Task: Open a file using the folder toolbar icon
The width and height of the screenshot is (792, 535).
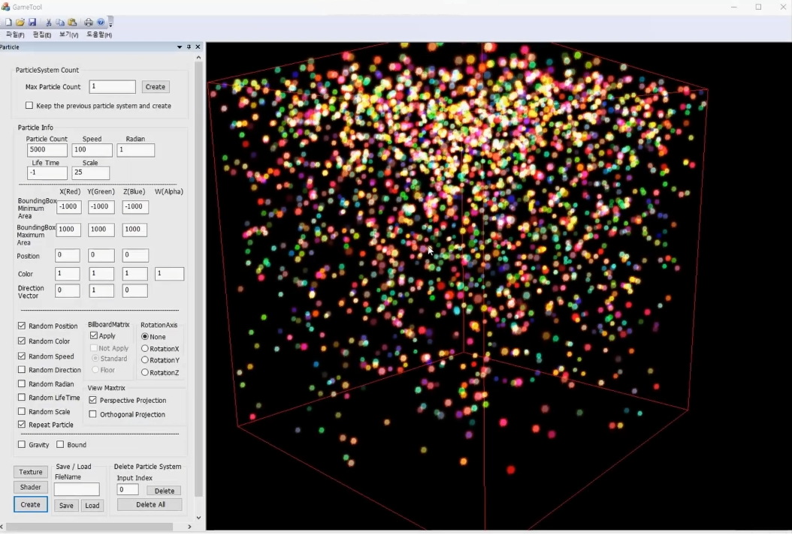Action: click(20, 22)
